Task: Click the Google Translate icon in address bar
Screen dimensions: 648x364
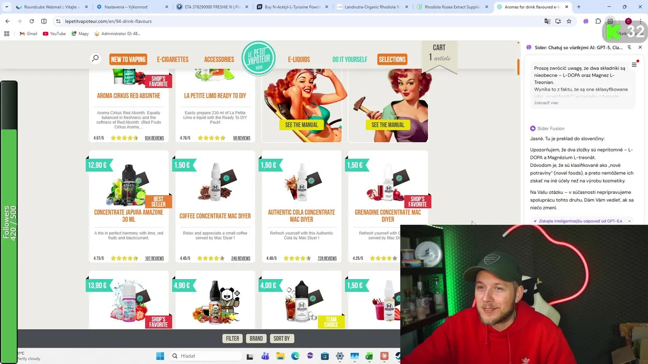Action: coord(547,21)
